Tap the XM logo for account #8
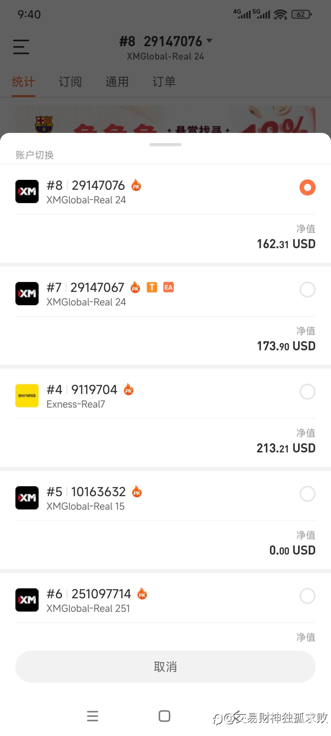 coord(27,192)
